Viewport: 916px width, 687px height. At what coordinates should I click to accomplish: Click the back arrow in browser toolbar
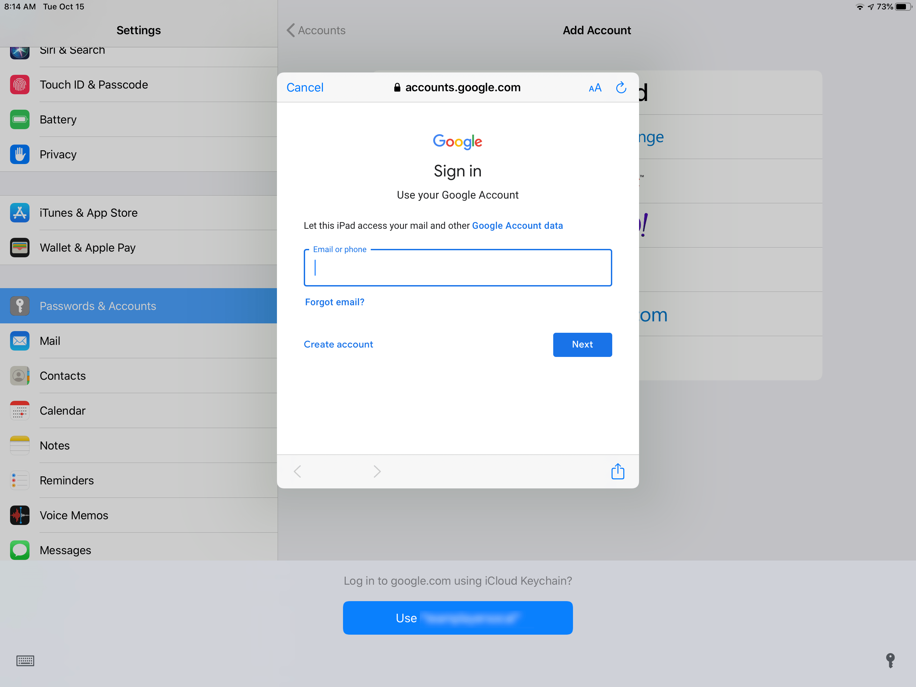[298, 472]
